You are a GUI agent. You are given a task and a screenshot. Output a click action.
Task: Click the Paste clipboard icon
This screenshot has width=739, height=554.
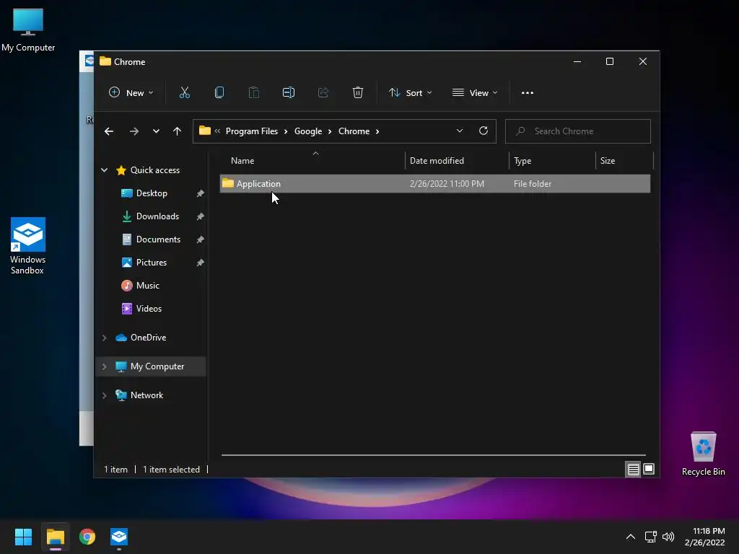pyautogui.click(x=254, y=93)
